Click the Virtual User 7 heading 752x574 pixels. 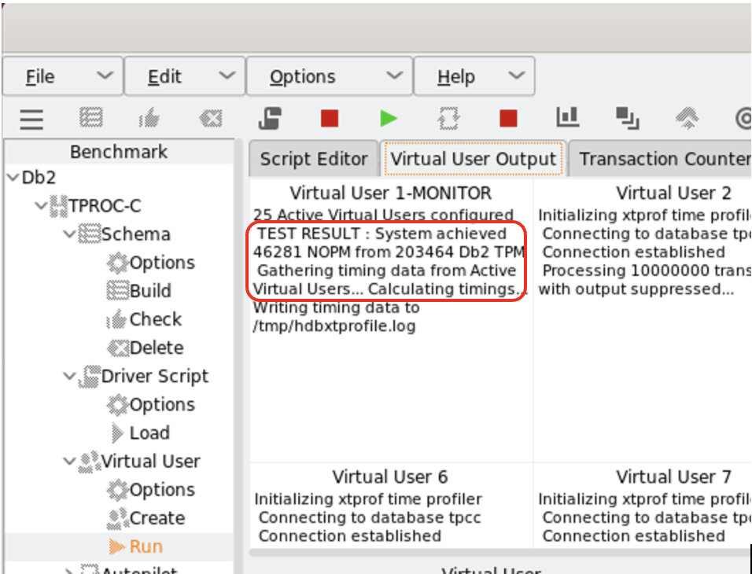[x=673, y=477]
